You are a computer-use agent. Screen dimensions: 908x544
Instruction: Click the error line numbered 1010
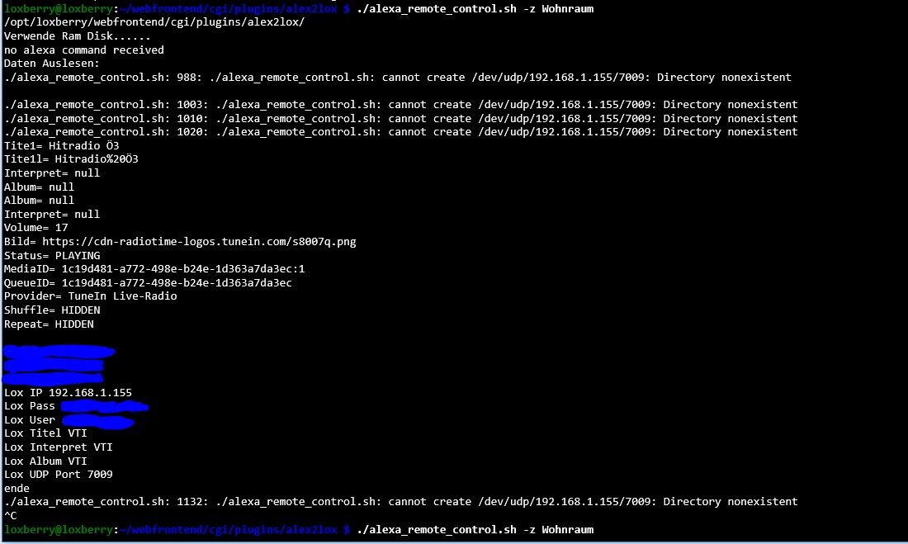coord(400,118)
